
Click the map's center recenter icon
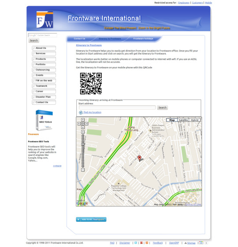click(x=83, y=124)
